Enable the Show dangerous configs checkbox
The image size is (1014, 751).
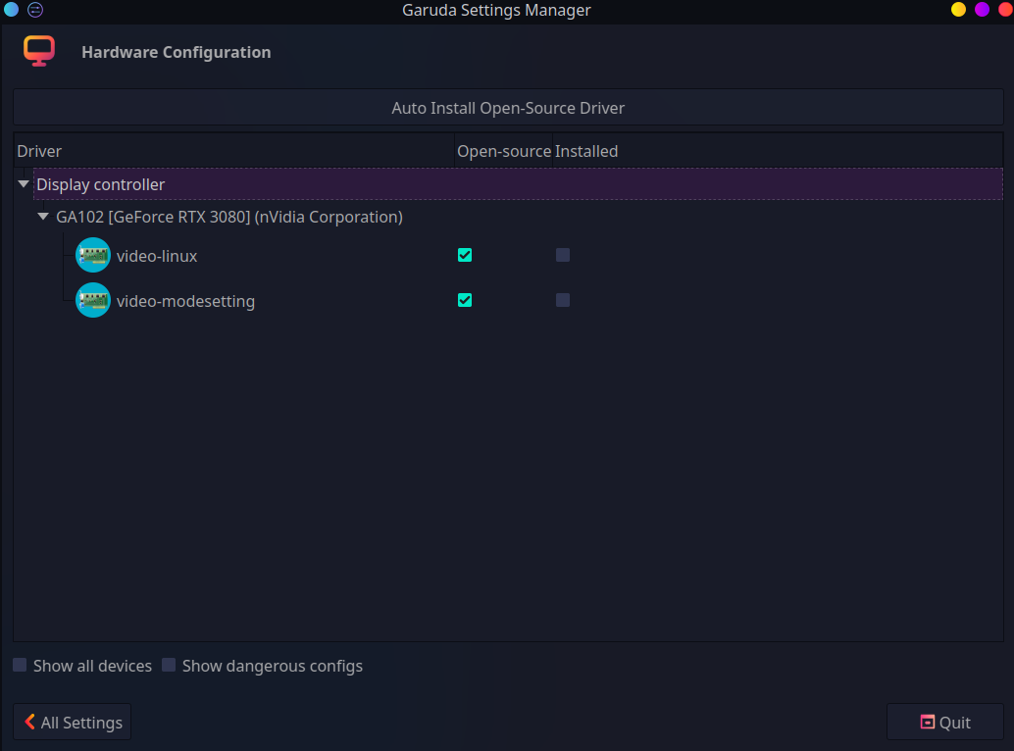(169, 665)
